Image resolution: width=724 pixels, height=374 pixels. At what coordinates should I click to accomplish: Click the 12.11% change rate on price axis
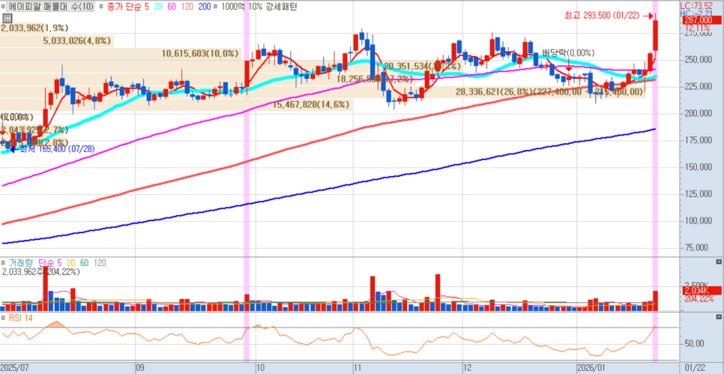click(697, 28)
